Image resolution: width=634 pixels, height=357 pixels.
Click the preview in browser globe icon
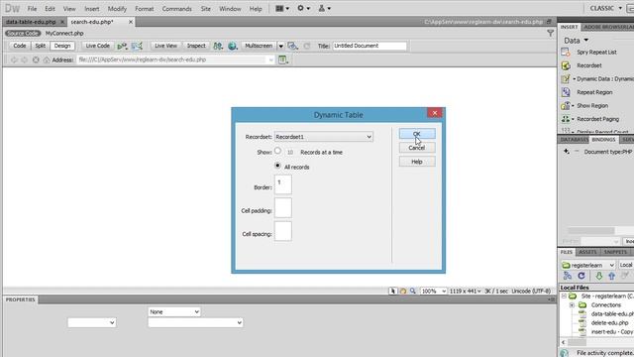pyautogui.click(x=233, y=47)
